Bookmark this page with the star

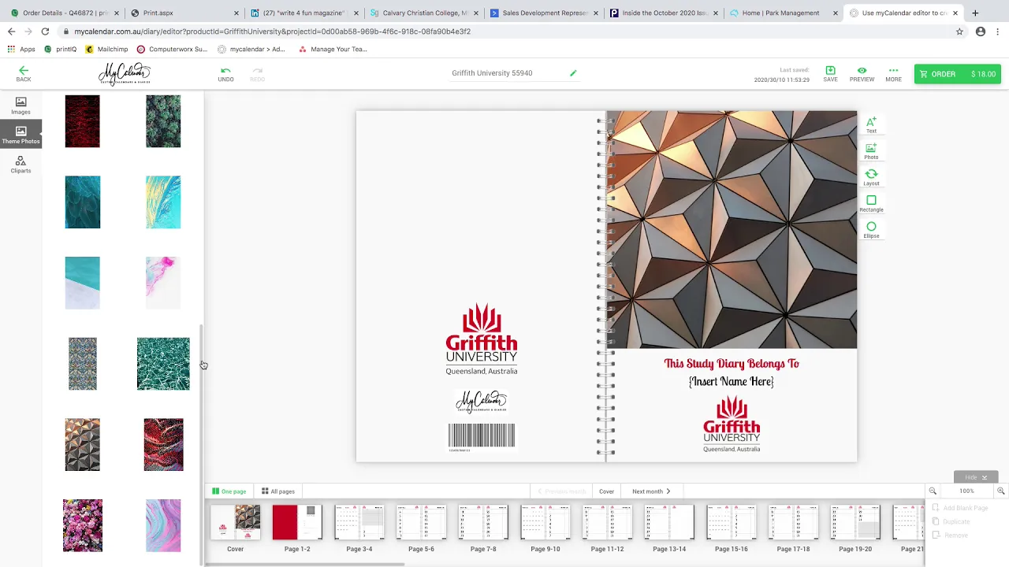(959, 31)
